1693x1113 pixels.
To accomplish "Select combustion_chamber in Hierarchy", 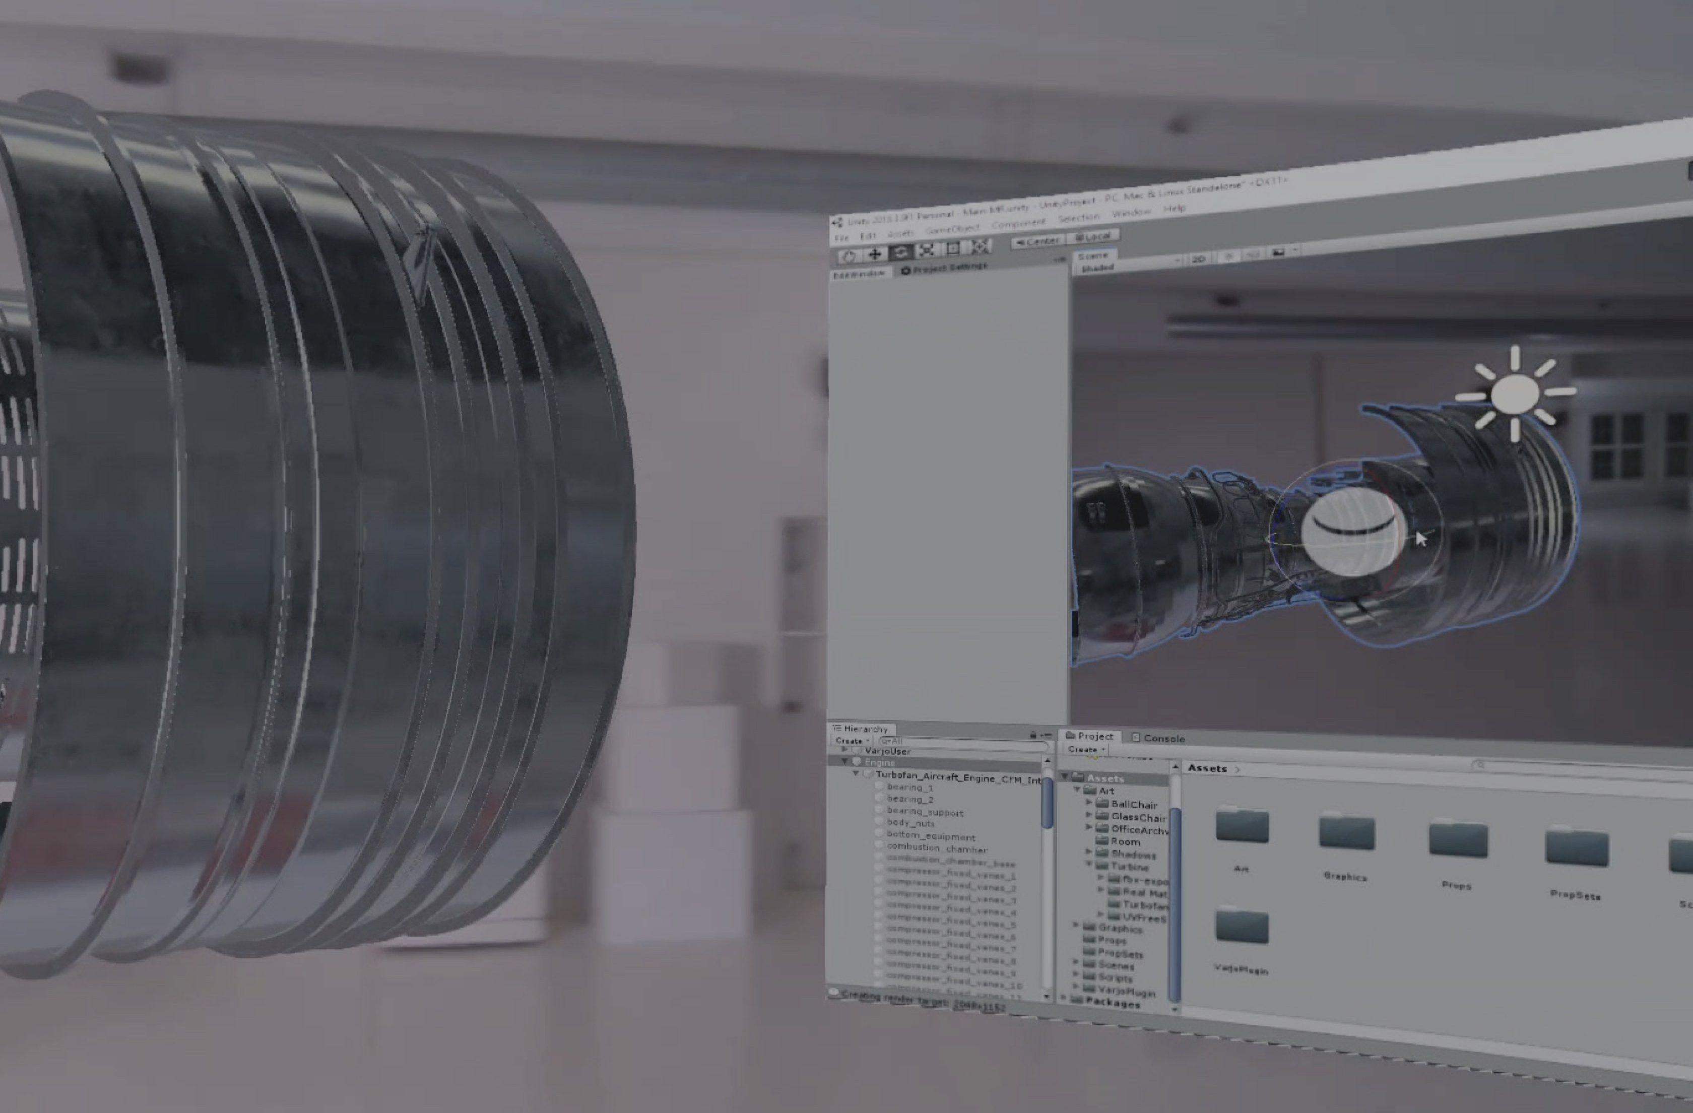I will pos(936,848).
